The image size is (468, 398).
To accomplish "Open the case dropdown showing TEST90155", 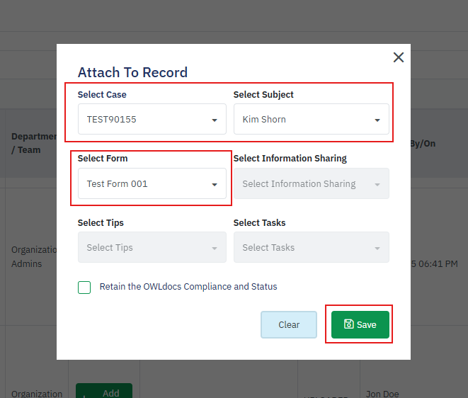I will [145, 120].
